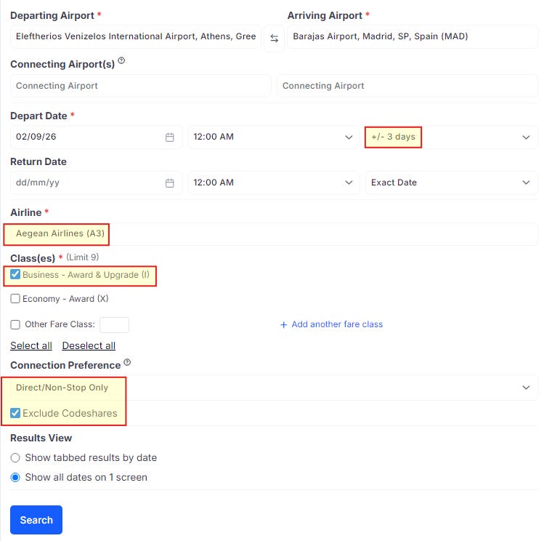Select Show tabbed results by date
This screenshot has width=544, height=541.
tap(15, 457)
